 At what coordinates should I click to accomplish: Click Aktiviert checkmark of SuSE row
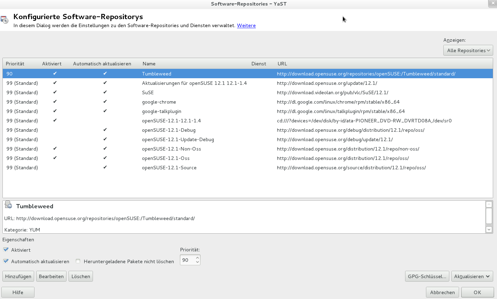point(55,92)
